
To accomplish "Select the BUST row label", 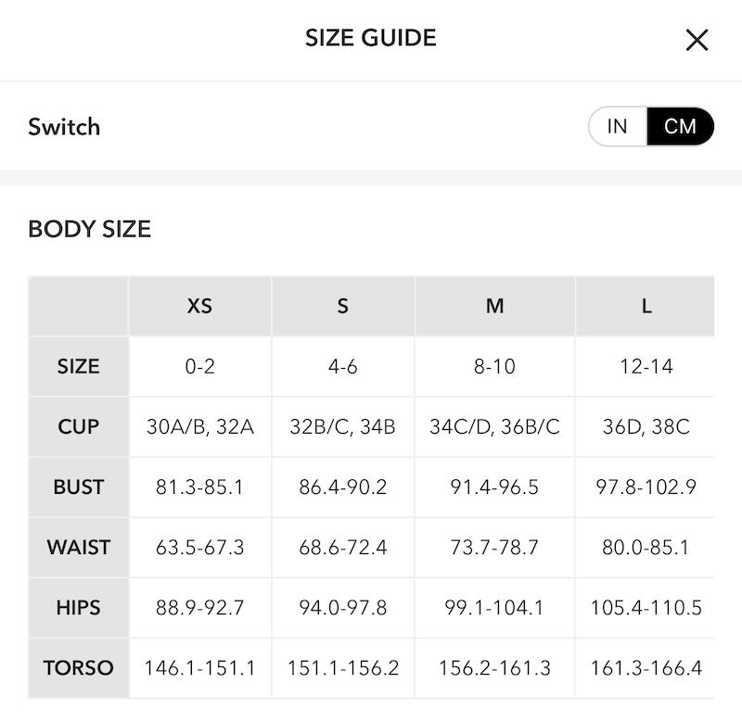I will point(78,487).
